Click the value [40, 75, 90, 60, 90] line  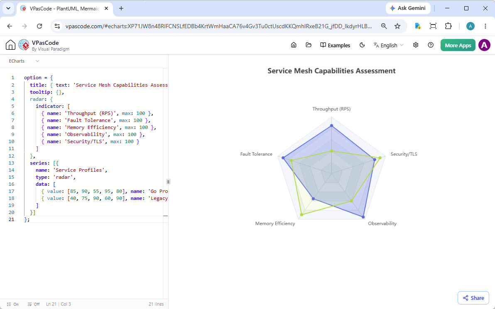coord(105,198)
